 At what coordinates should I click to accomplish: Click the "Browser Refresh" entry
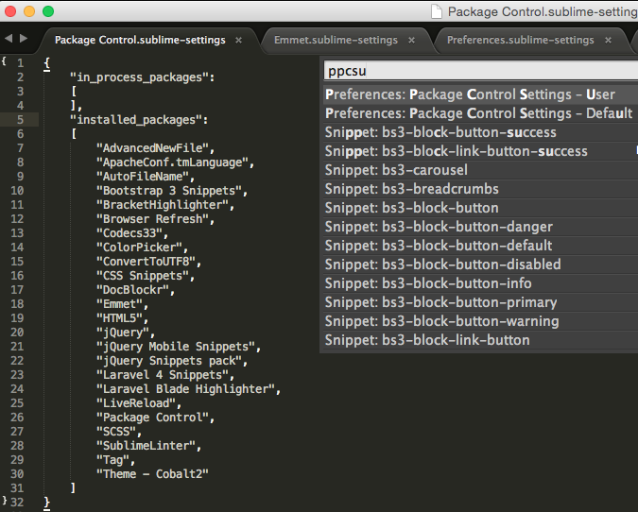click(156, 219)
